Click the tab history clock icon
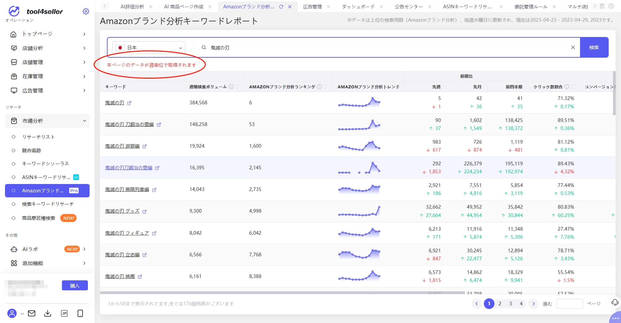This screenshot has width=621, height=323. (611, 6)
